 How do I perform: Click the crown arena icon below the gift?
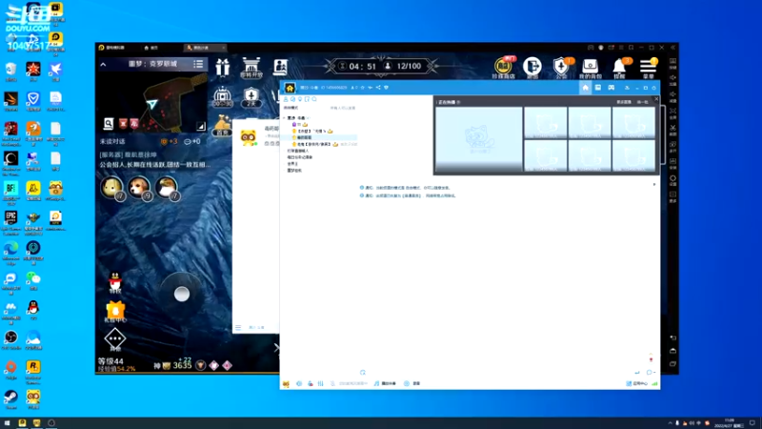(x=222, y=97)
